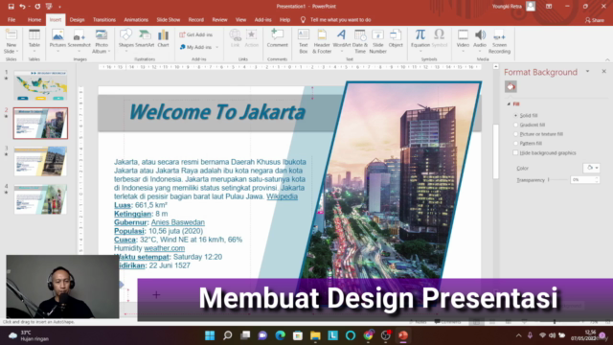Image resolution: width=613 pixels, height=345 pixels.
Task: Select slide 1 thumbnail with Indonesia map
Action: click(x=40, y=85)
